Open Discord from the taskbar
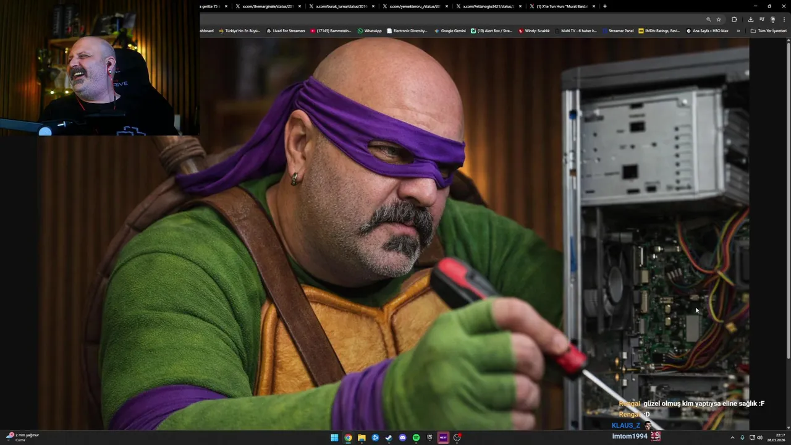Screen dimensions: 791x445 (x=402, y=438)
